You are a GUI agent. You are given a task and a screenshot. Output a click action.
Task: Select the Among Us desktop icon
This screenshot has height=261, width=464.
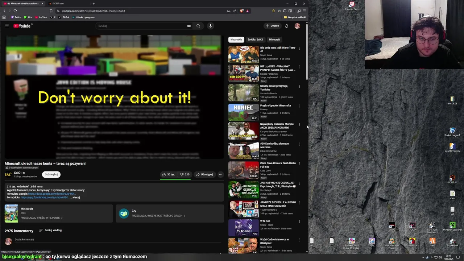point(412,243)
